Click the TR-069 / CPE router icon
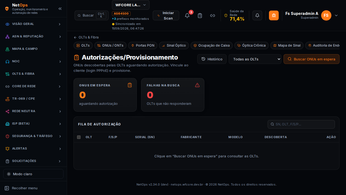This screenshot has width=346, height=195. tap(8, 99)
